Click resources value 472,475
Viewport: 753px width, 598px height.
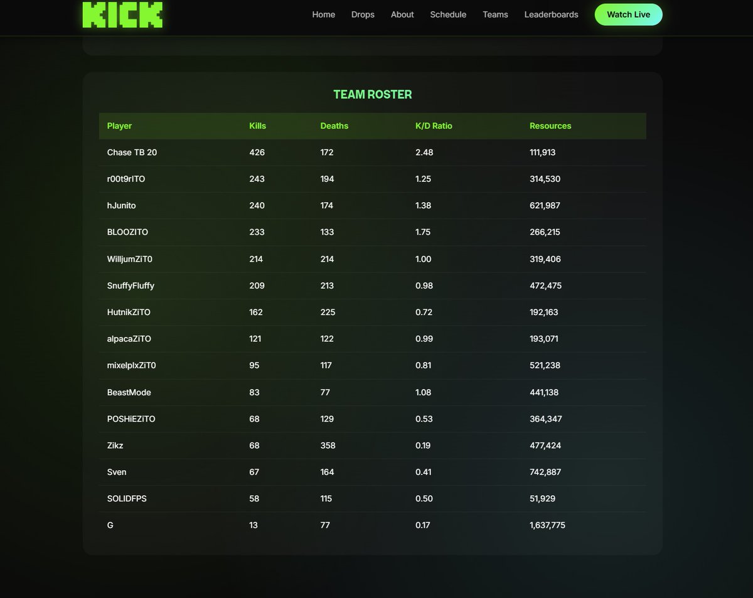(545, 286)
